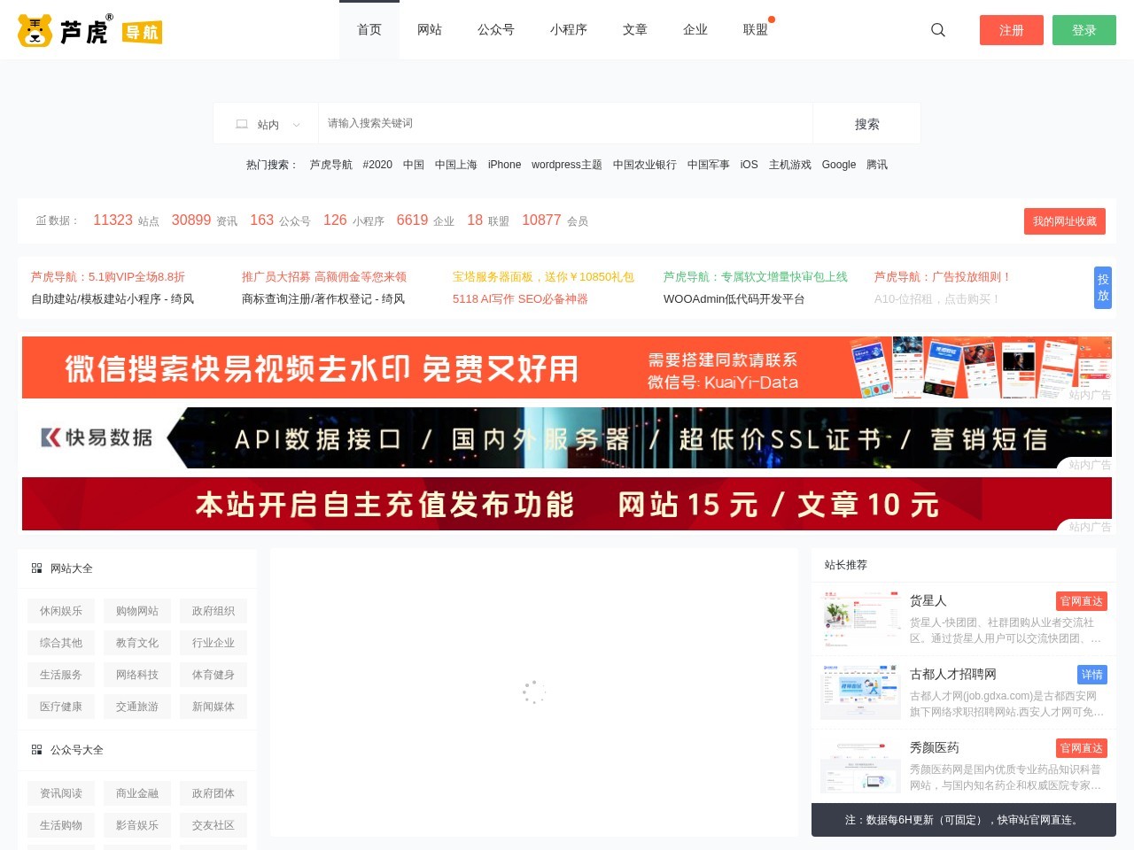Open the 联盟 navigation tab
This screenshot has width=1134, height=850.
point(756,30)
